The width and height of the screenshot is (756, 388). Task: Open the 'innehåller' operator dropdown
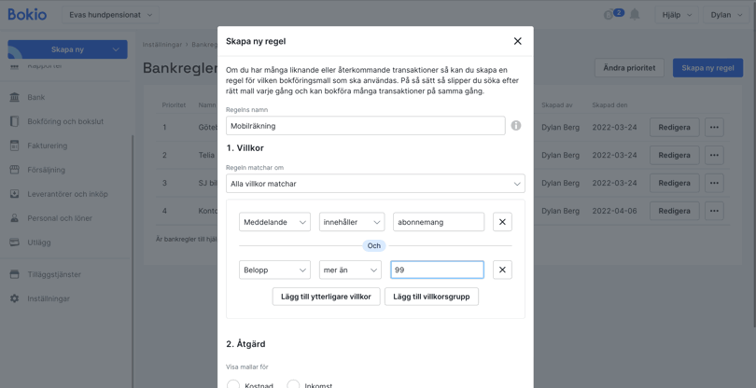pyautogui.click(x=351, y=222)
